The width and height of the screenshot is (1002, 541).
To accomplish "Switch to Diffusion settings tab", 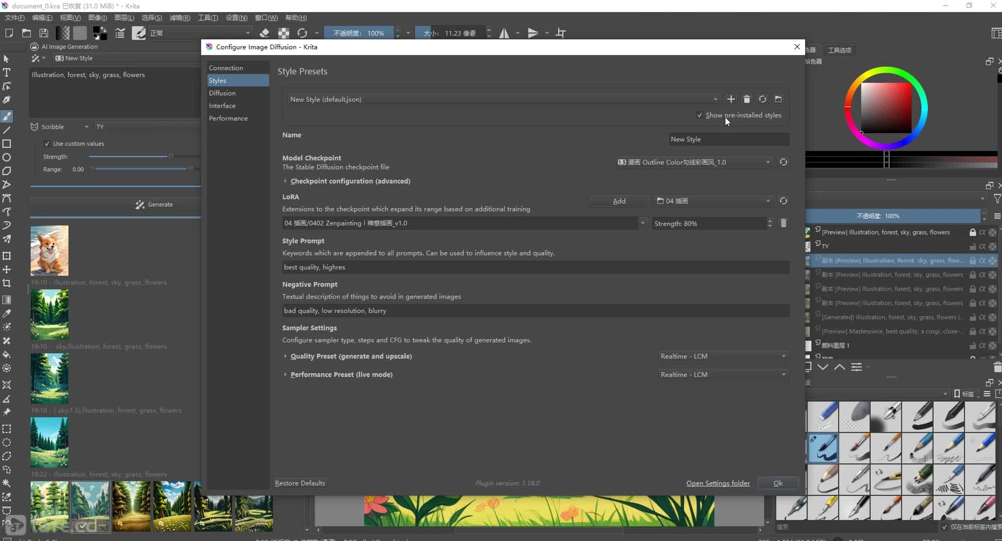I will (237, 93).
